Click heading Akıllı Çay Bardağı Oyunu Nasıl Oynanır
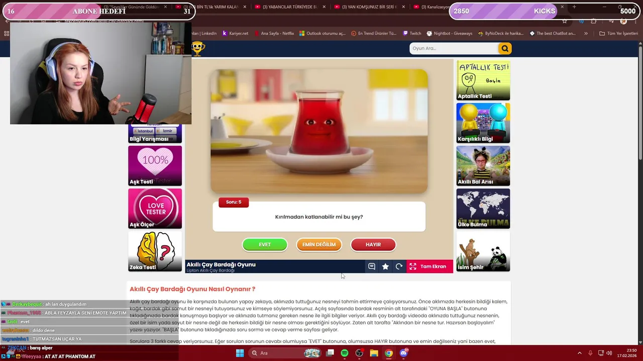The height and width of the screenshot is (361, 643). pyautogui.click(x=192, y=289)
